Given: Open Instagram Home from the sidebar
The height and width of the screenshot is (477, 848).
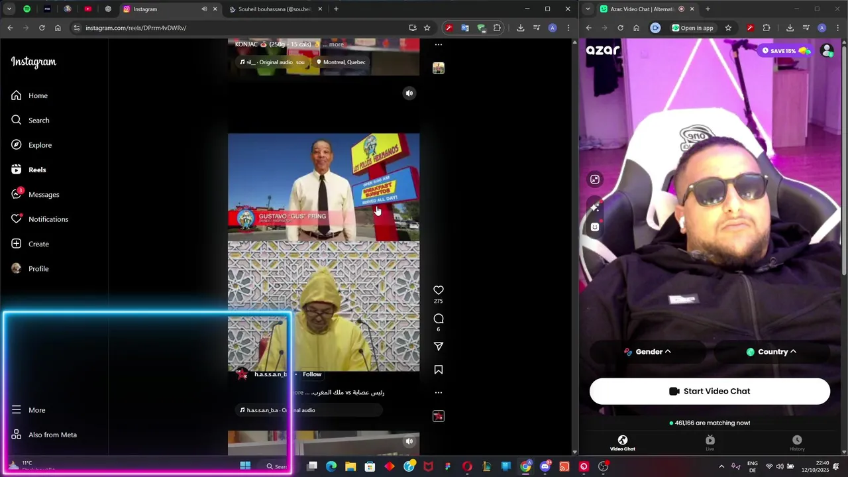Looking at the screenshot, I should pos(29,95).
